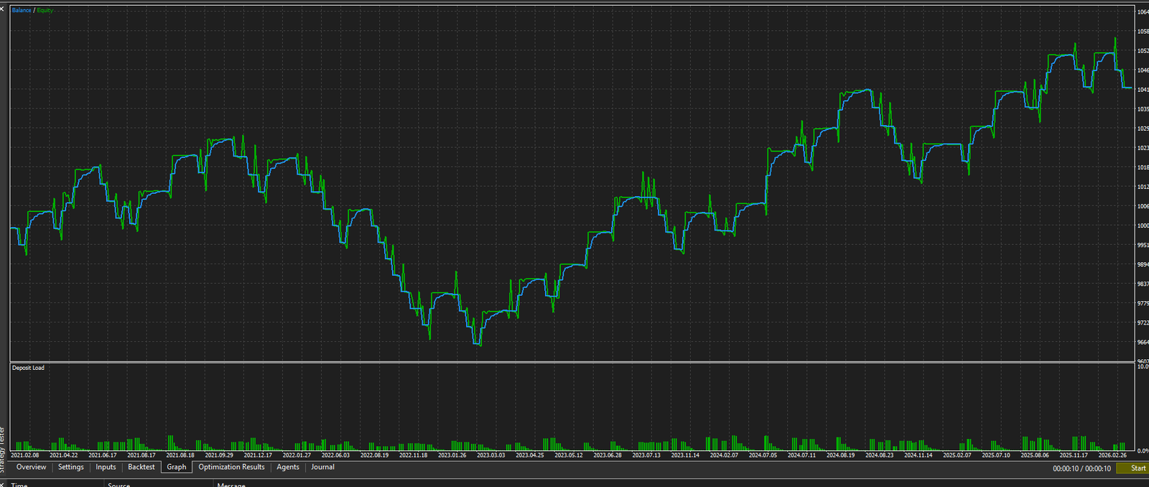1149x487 pixels.
Task: Click the 2022.11.18 date label
Action: tap(413, 455)
